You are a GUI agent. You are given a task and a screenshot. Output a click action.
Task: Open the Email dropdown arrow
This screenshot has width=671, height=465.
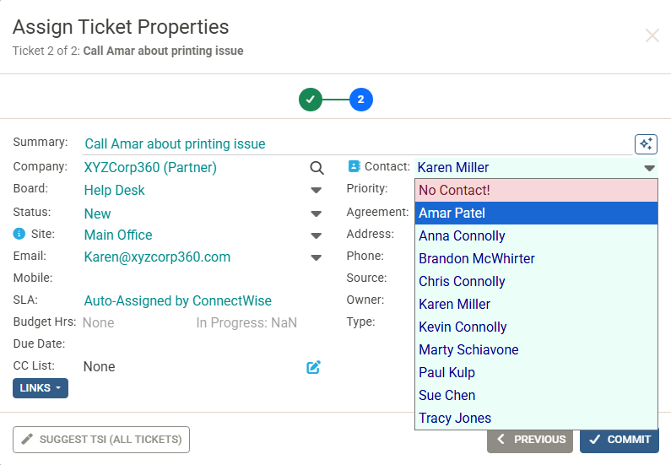pyautogui.click(x=316, y=257)
